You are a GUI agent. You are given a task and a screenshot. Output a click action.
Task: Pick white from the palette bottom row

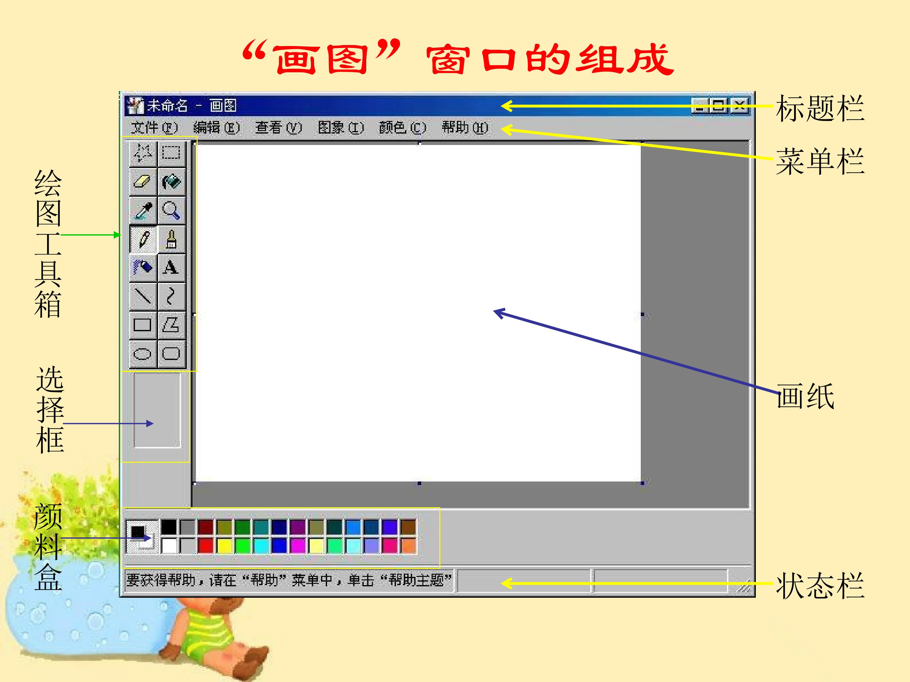[x=169, y=546]
